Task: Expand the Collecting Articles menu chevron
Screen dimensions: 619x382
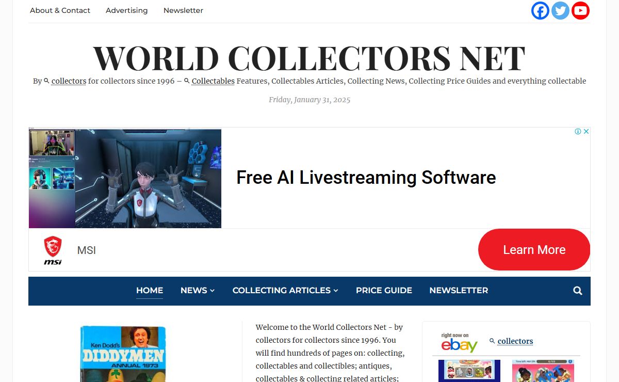Action: 336,291
